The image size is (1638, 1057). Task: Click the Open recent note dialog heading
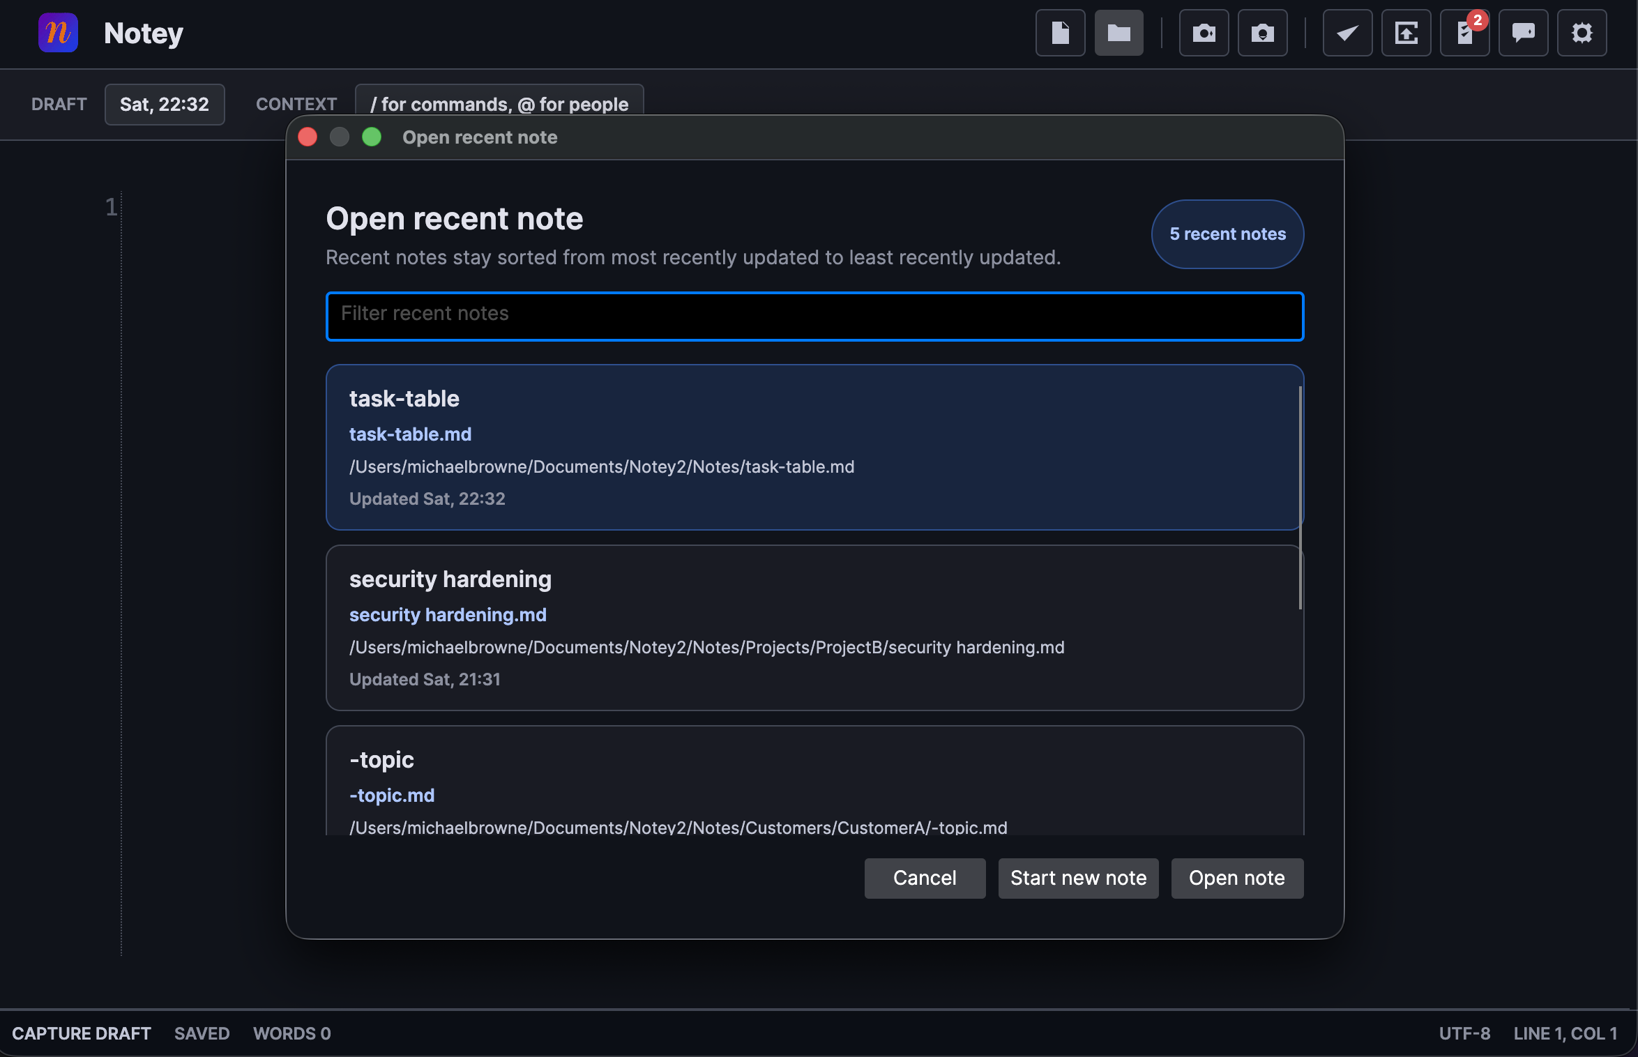[455, 219]
